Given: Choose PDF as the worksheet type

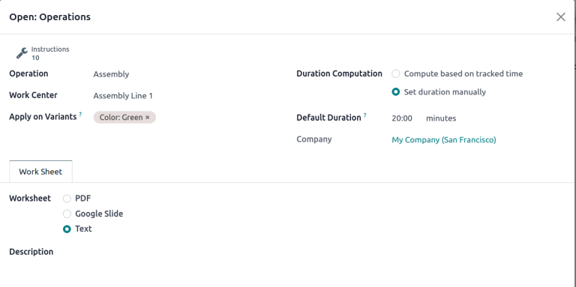Looking at the screenshot, I should tap(67, 199).
